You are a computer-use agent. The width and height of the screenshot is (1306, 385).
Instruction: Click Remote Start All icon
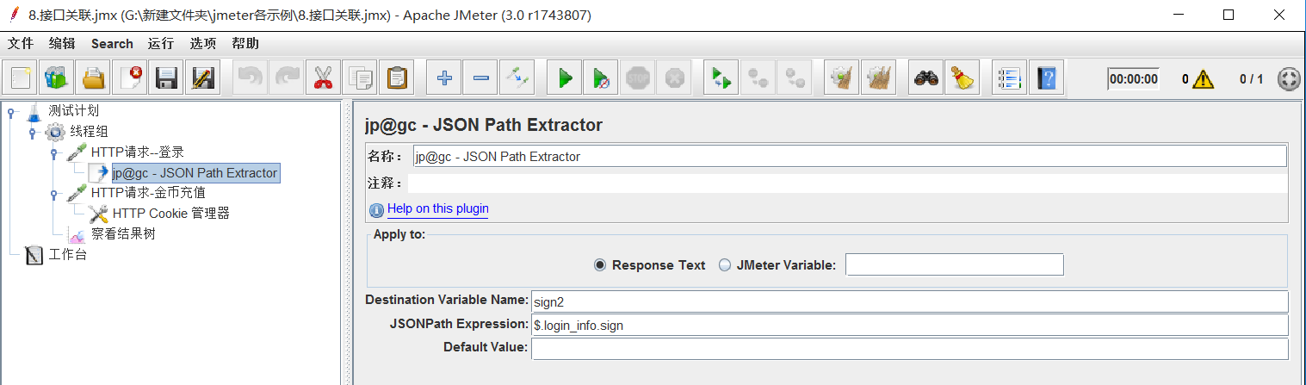721,78
